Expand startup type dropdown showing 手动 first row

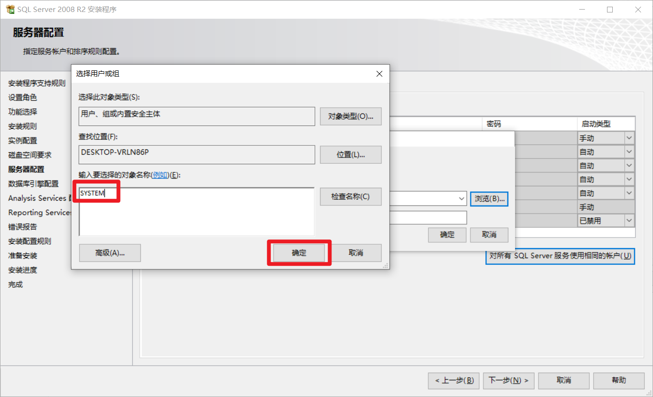629,138
